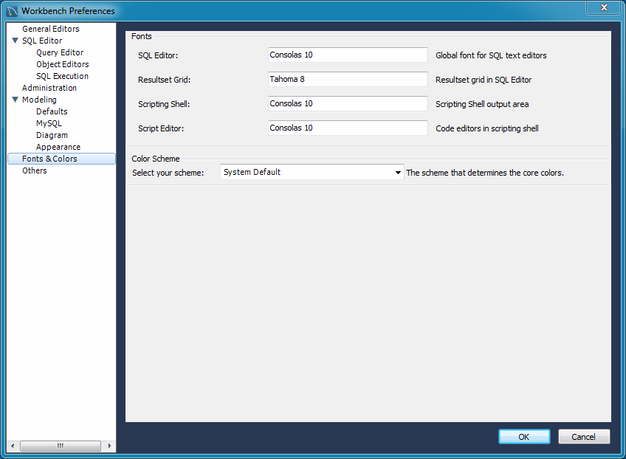Click the Script Editor font field
The image size is (626, 459).
[348, 128]
